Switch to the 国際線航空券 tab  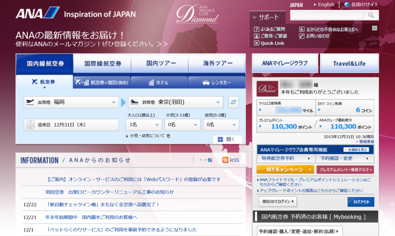point(102,64)
